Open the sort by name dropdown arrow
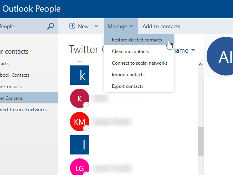 tap(193, 50)
